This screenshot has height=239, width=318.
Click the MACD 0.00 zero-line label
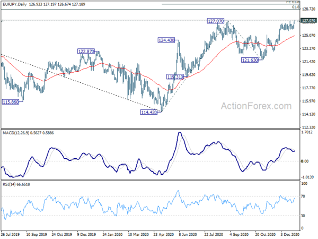point(305,161)
